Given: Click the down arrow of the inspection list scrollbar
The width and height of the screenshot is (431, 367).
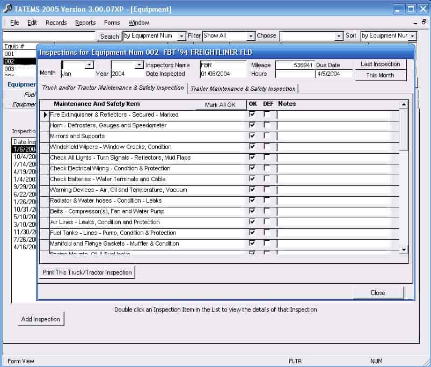Looking at the screenshot, I should coord(404,249).
